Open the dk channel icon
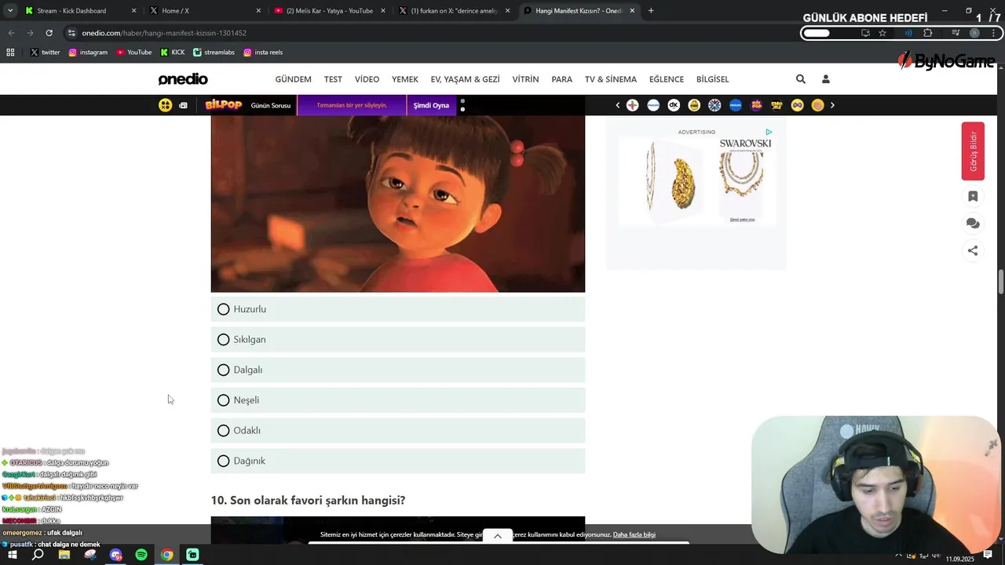 pos(674,105)
